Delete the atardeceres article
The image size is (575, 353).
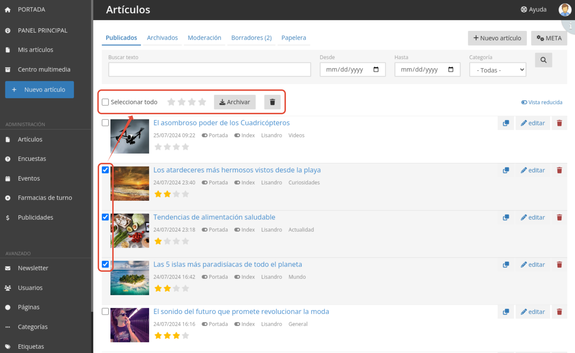pos(559,170)
